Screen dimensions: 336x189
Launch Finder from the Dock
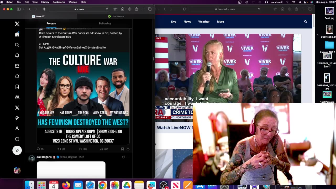pyautogui.click(x=29, y=185)
